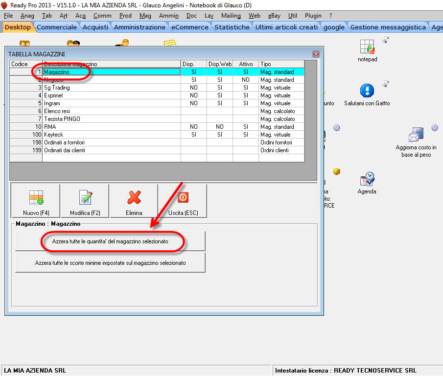Switch to the Acquisti tab
The image size is (443, 376).
[95, 27]
